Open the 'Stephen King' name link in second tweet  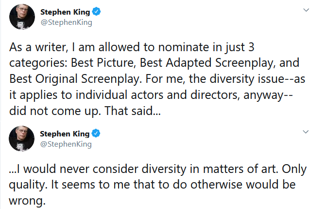pyautogui.click(x=64, y=133)
